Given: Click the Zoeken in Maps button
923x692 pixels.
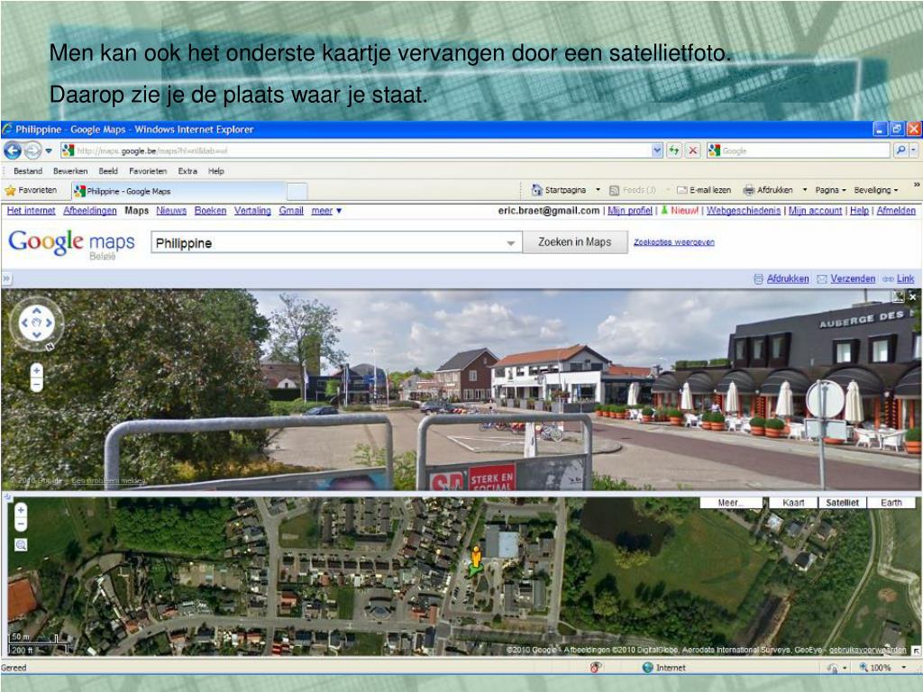Looking at the screenshot, I should click(x=574, y=241).
